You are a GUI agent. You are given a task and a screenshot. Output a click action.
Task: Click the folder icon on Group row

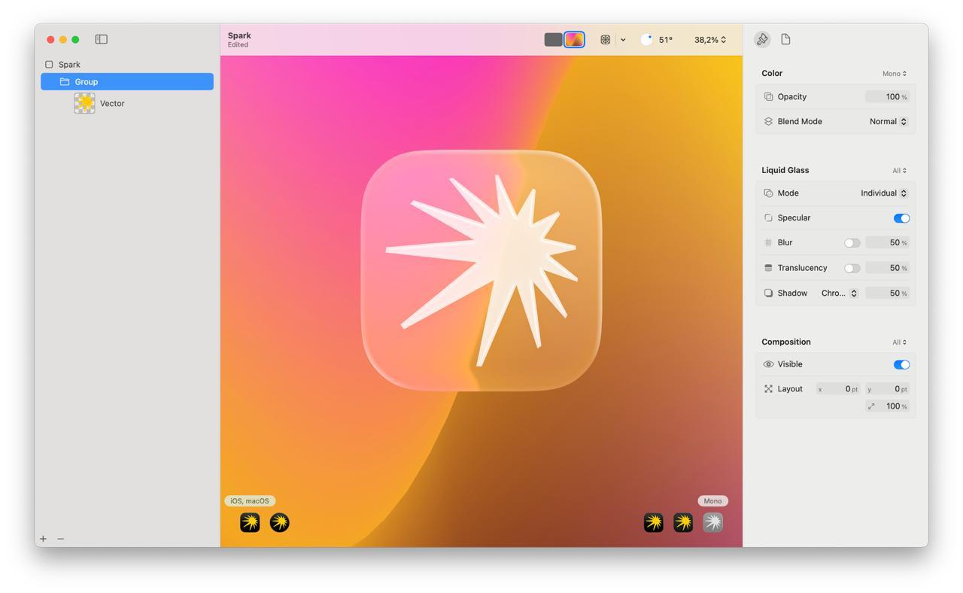click(x=65, y=81)
